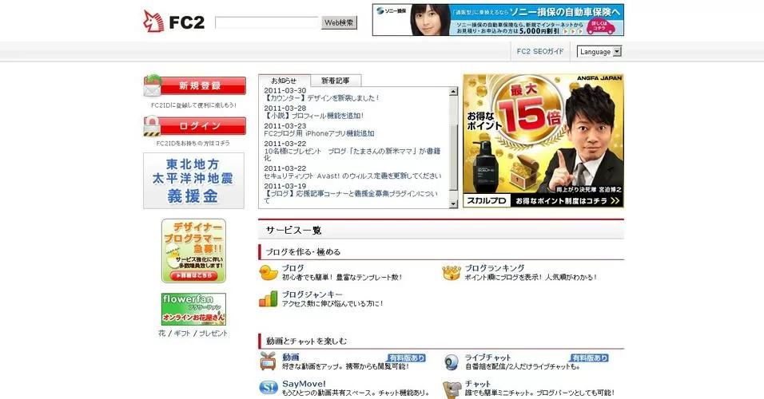Switch to the お知らせ tab
The width and height of the screenshot is (764, 399).
click(x=284, y=81)
